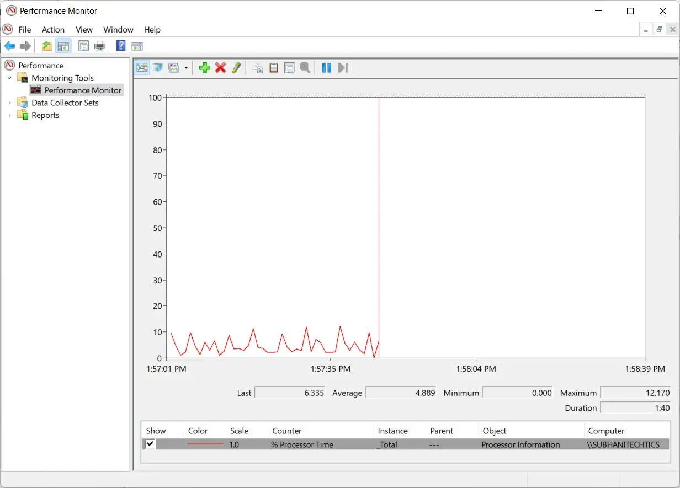Screen dimensions: 680x488
Task: Click the Back arrow in the toolbar
Action: [x=9, y=46]
